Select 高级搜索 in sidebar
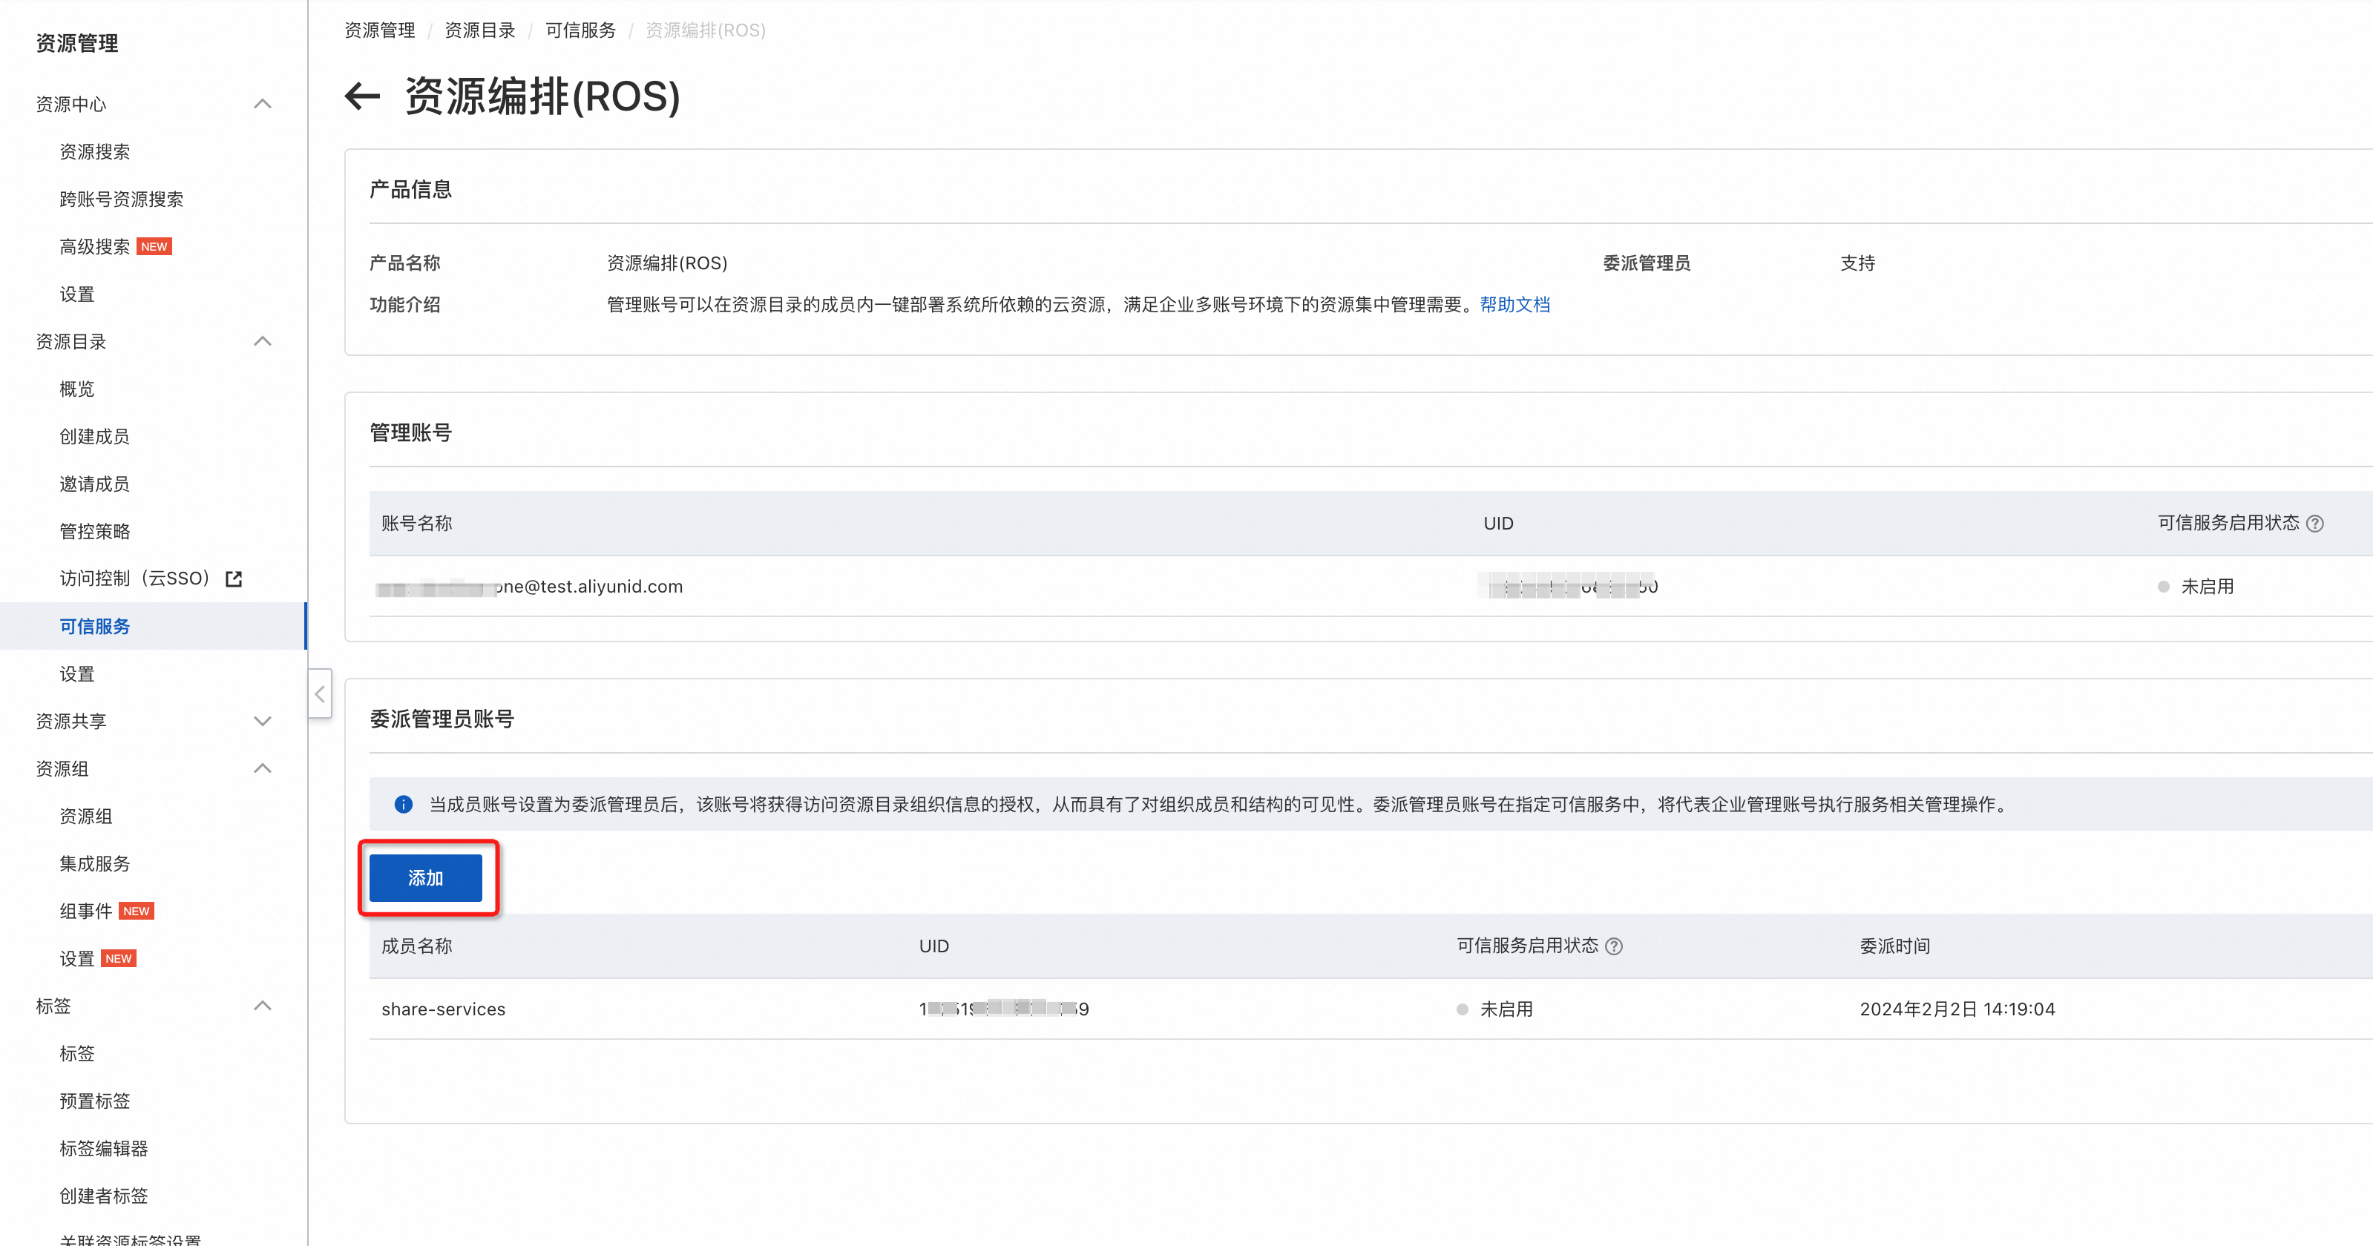 95,247
